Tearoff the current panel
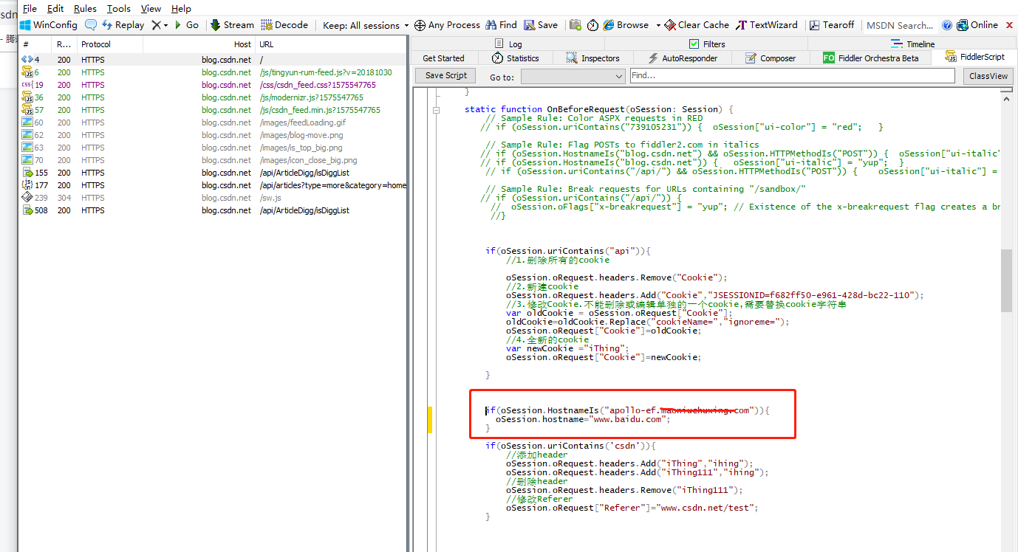1018x552 pixels. coord(832,24)
